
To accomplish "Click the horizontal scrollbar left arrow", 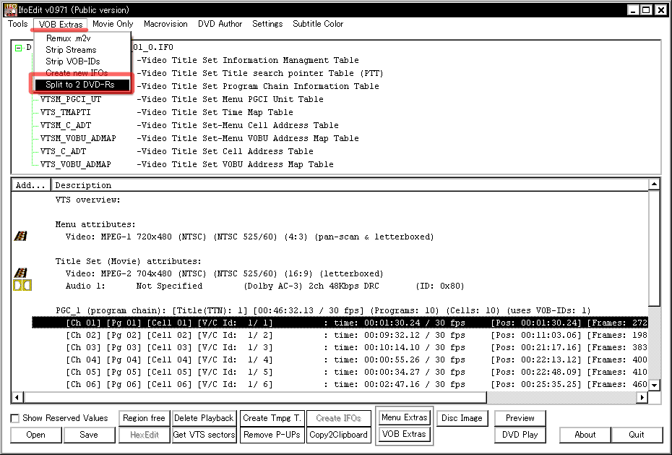I will [17, 398].
